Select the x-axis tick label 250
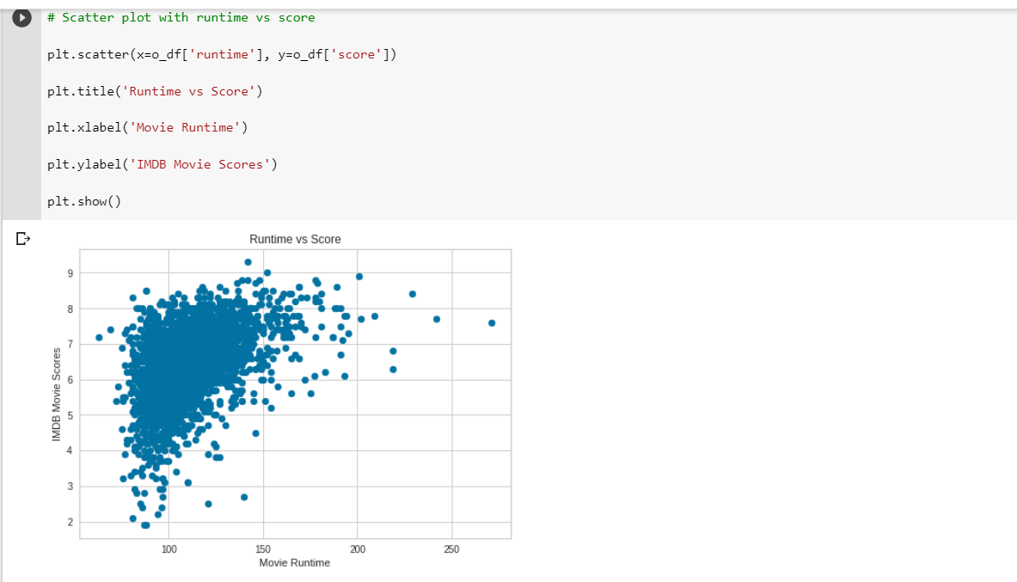Viewport: 1017px width, 582px height. pos(451,549)
